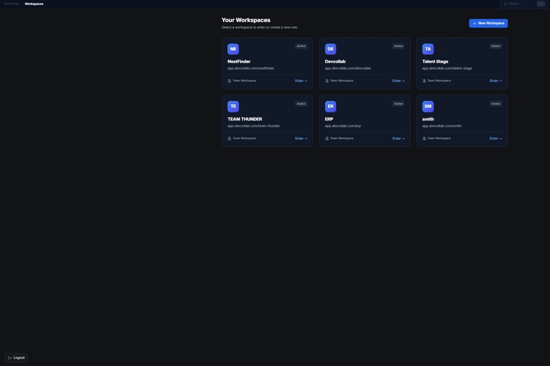Click the TA avatar icon for Talent Stage
The width and height of the screenshot is (550, 366).
click(x=428, y=49)
